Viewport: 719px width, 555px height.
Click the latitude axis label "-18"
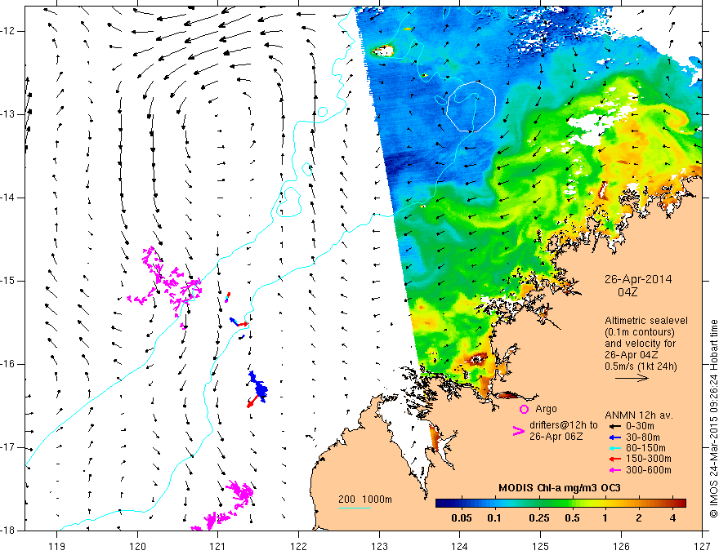tap(9, 531)
